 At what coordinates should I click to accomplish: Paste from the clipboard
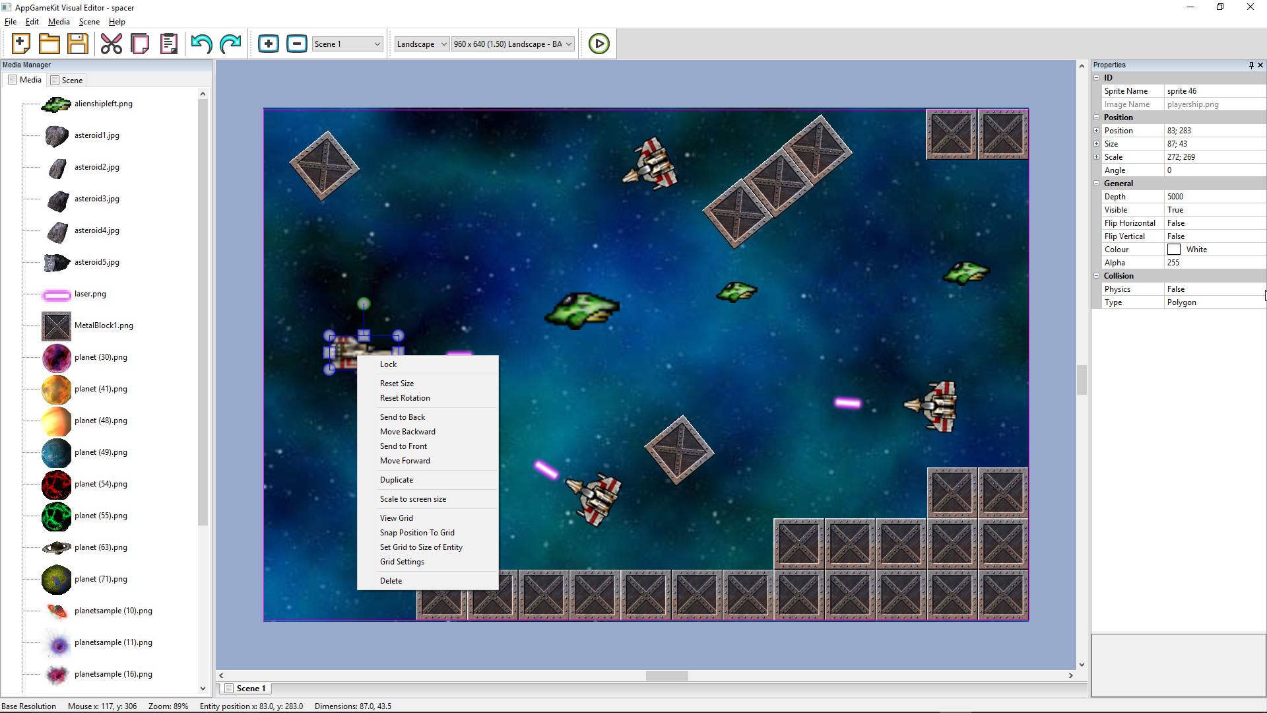168,43
